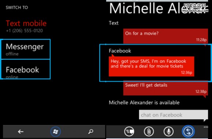Tap Michelle Alexander is available status
The image size is (212, 139).
point(144,103)
